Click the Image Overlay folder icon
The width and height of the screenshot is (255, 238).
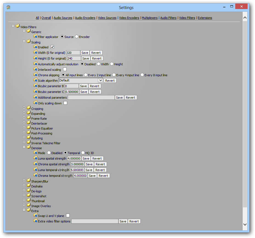point(29,205)
